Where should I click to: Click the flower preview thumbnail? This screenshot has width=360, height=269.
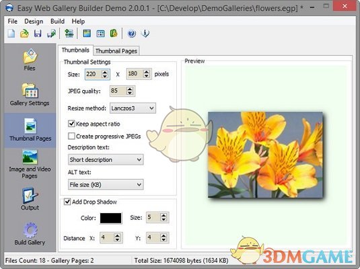(x=265, y=155)
